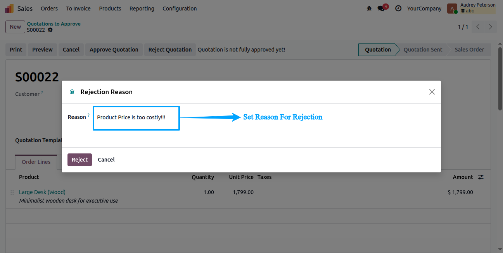Click Cancel in the dialog footer
The height and width of the screenshot is (253, 503).
(x=106, y=160)
